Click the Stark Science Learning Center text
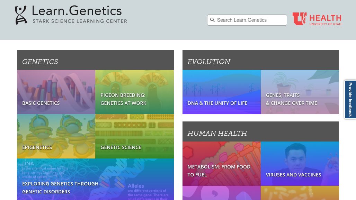The image size is (356, 200). pos(80,21)
